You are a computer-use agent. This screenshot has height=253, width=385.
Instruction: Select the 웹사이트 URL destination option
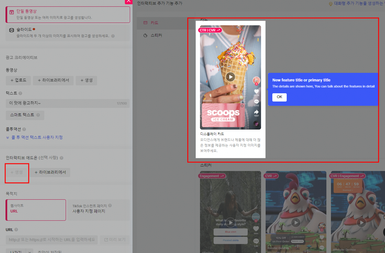[x=36, y=210]
